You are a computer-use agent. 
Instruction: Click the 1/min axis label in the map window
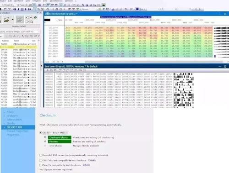click(59, 20)
